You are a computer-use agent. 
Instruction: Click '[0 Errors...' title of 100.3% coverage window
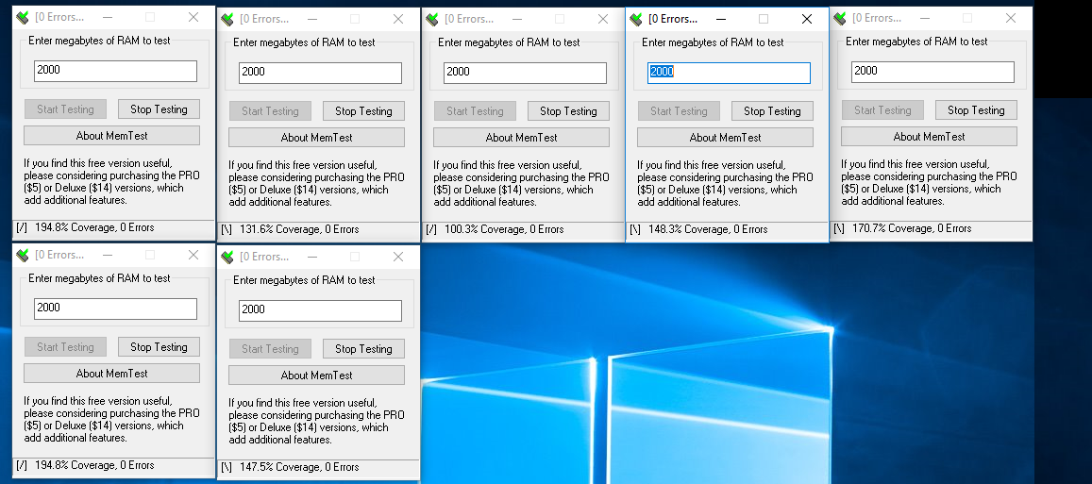point(469,19)
